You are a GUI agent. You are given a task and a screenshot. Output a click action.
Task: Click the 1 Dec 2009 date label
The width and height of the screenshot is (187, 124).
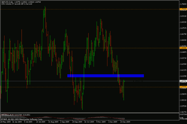[x=113, y=122]
